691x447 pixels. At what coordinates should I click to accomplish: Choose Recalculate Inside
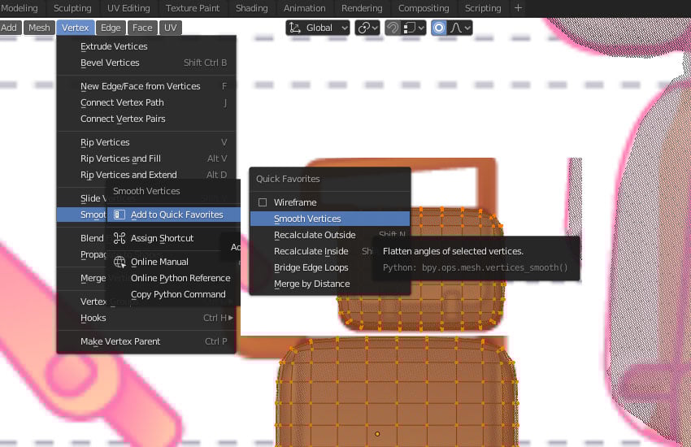311,251
